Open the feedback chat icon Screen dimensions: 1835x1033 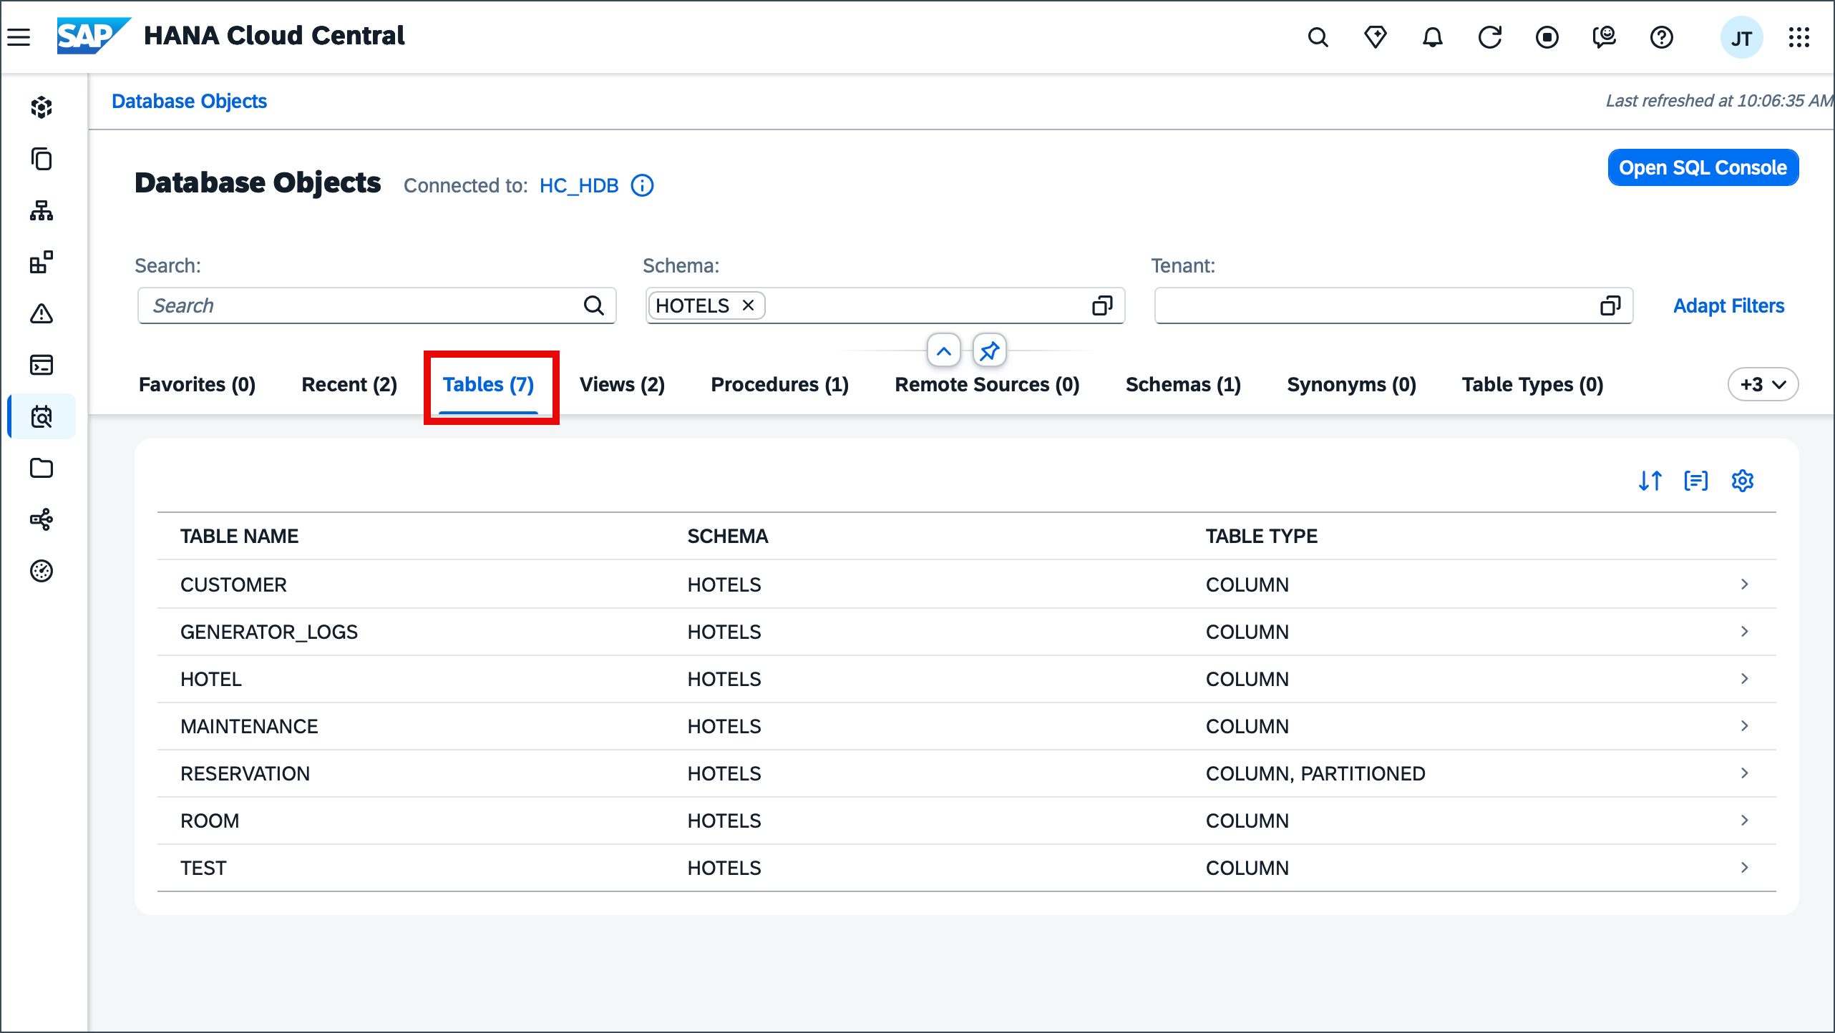coord(1604,36)
